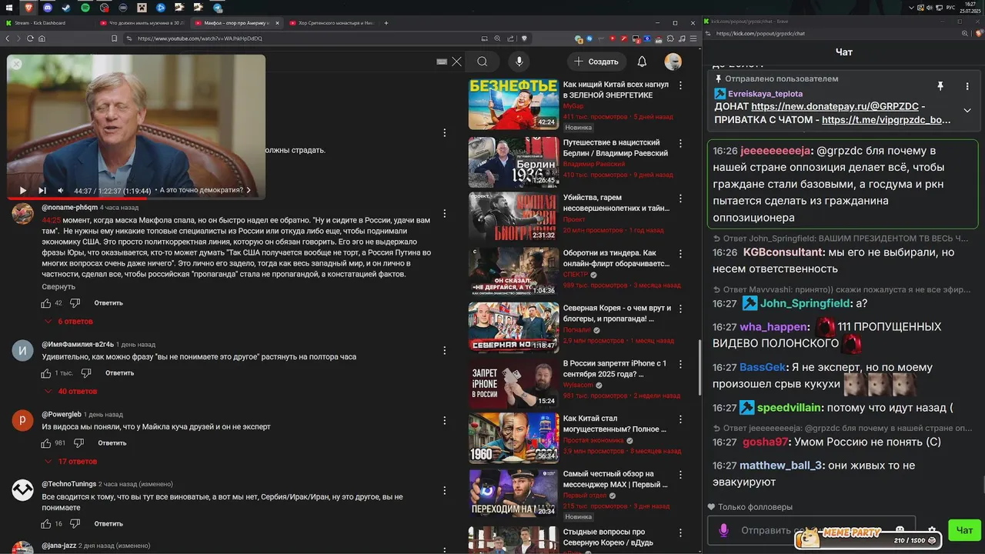Switch to 'Хор Сретенского монастыря' tab

331,23
